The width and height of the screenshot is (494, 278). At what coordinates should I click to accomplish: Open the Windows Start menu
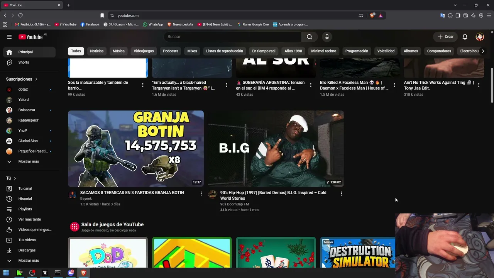tap(6, 273)
